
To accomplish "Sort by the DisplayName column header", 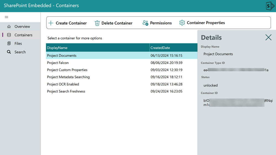I will (x=98, y=48).
